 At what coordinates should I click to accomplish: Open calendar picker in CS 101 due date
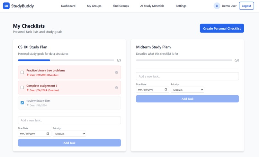point(48,134)
